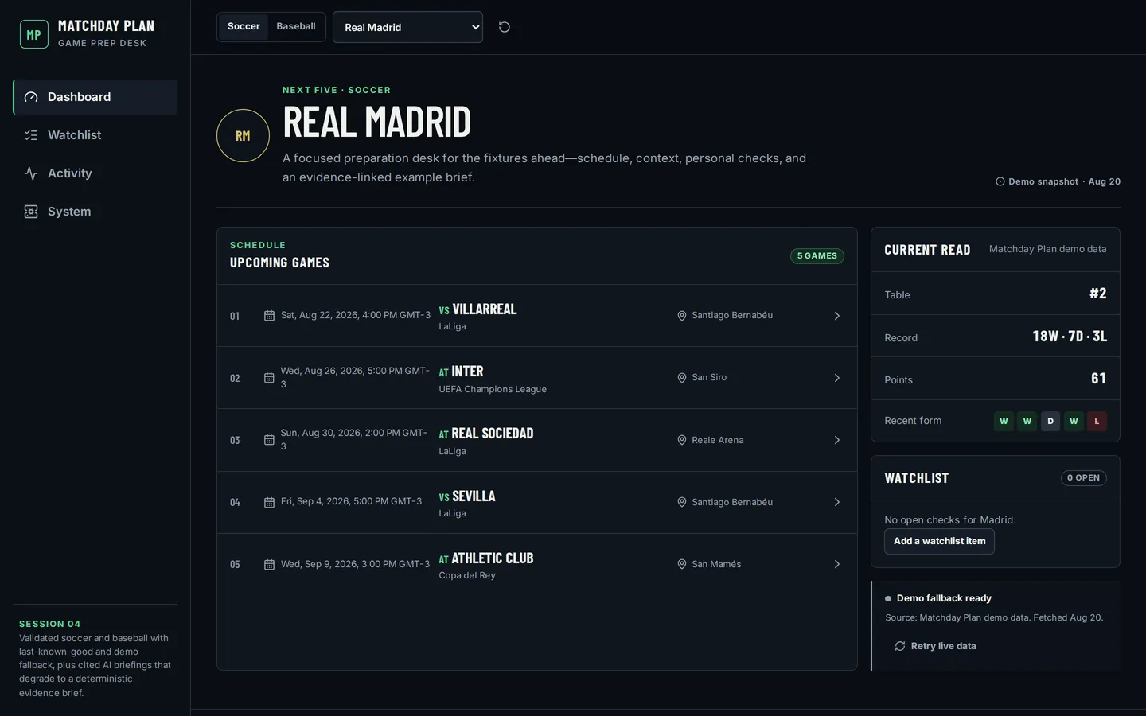Click the table position #2 value
Image resolution: width=1146 pixels, height=716 pixels.
pyautogui.click(x=1098, y=294)
